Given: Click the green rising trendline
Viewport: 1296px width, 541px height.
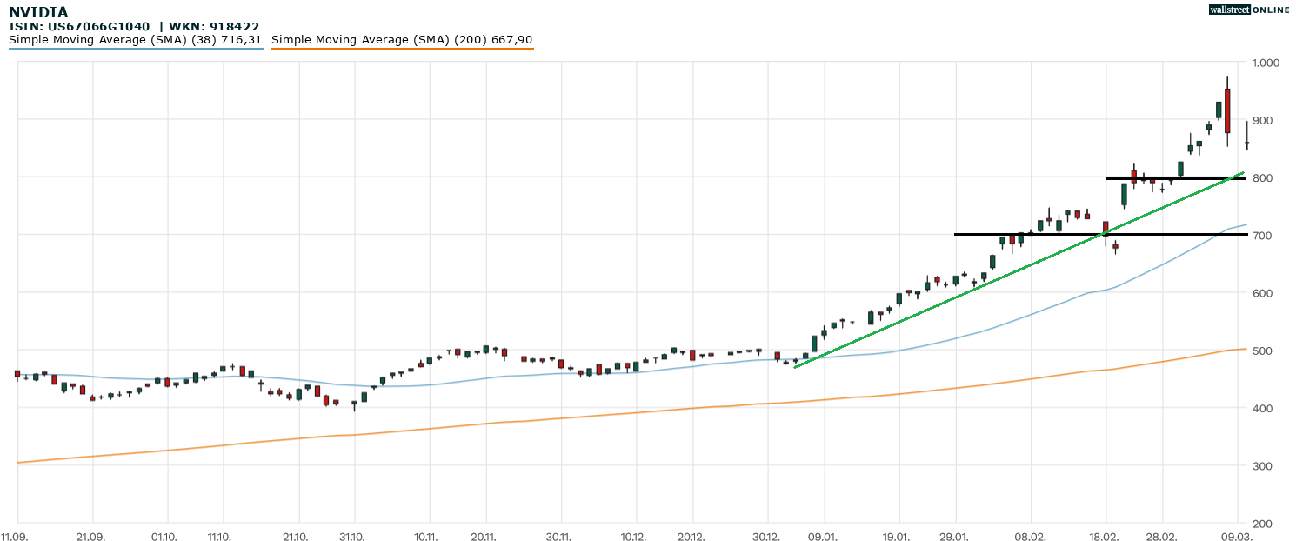Looking at the screenshot, I should pyautogui.click(x=1019, y=270).
